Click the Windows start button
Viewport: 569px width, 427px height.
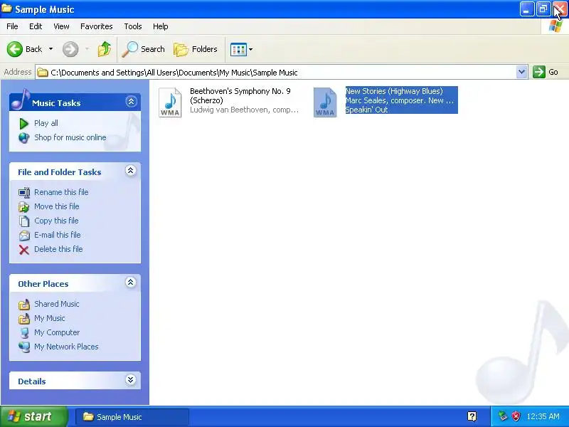33,416
